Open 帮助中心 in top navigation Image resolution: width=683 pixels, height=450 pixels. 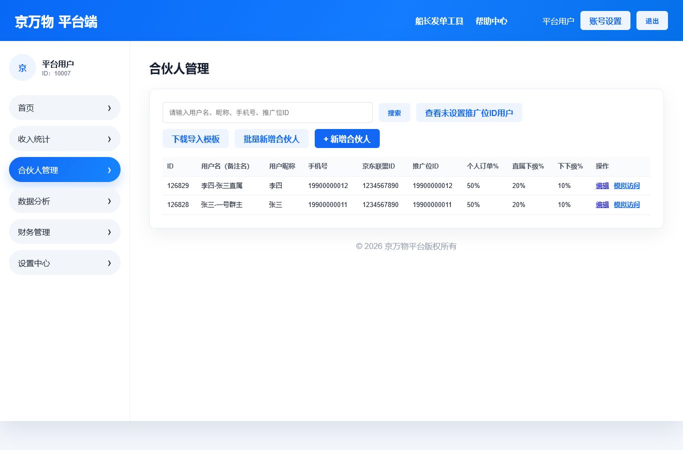491,21
